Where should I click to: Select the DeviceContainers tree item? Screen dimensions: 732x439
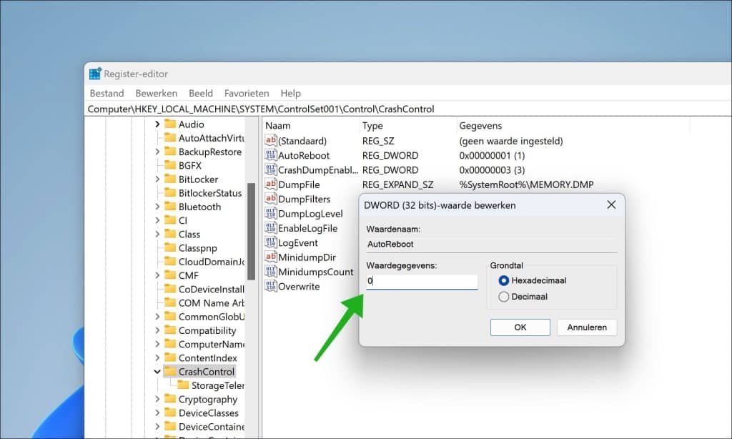tap(211, 426)
